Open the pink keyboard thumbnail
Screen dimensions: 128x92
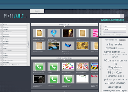click(94, 33)
